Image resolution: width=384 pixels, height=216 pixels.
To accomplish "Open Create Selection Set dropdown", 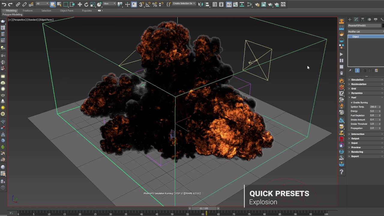I will pos(184,4).
